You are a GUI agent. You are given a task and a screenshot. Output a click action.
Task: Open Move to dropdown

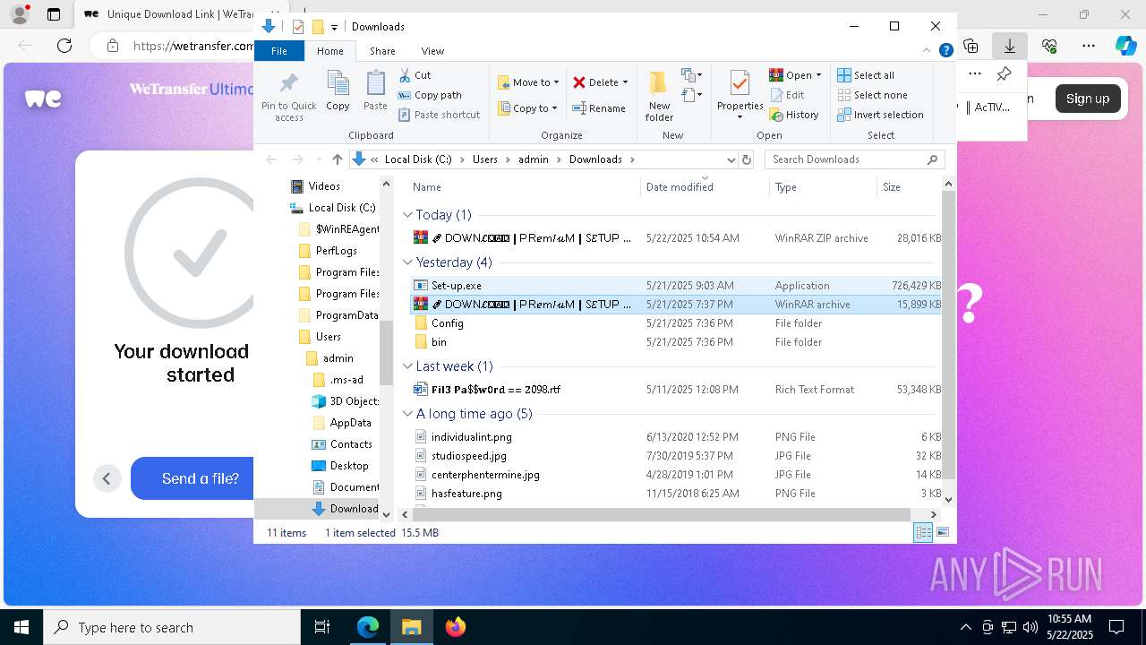click(528, 82)
